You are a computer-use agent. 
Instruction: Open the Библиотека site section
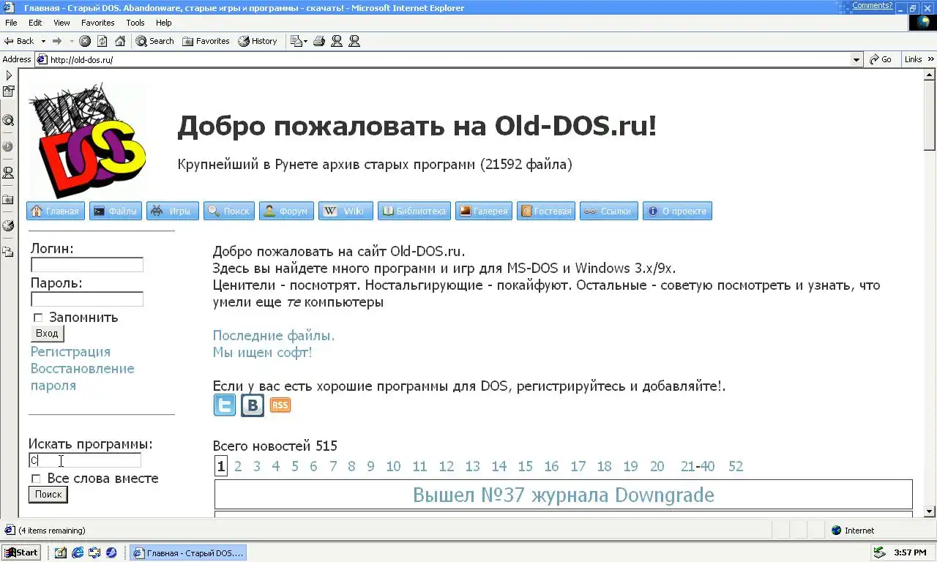click(414, 211)
